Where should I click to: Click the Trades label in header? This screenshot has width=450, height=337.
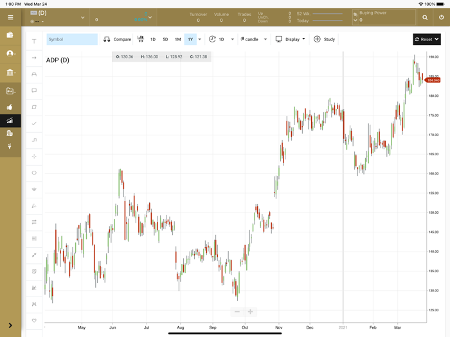click(244, 14)
